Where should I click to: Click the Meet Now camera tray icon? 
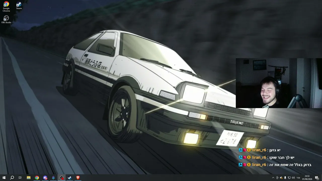coord(277,178)
